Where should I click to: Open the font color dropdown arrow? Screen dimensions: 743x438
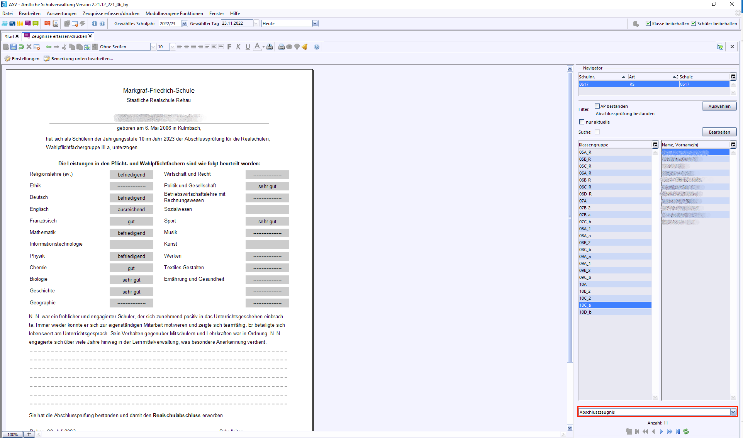pyautogui.click(x=263, y=47)
